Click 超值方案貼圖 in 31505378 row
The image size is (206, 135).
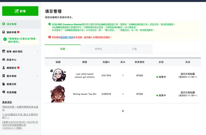point(188,92)
